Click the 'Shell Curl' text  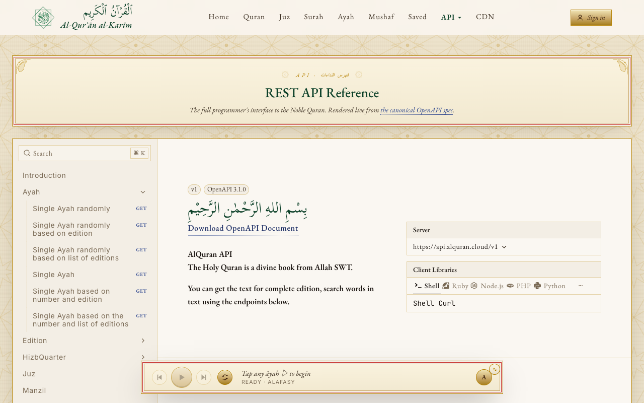(434, 304)
